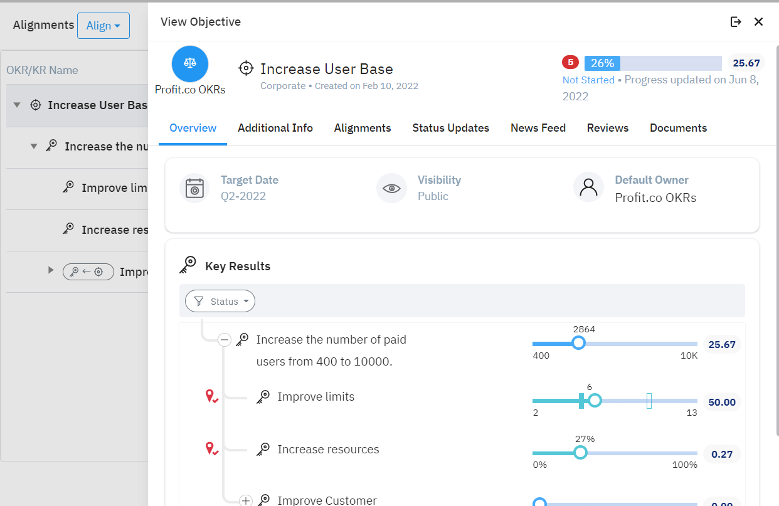Click the red badge showing 5
This screenshot has height=506, width=779.
click(570, 62)
